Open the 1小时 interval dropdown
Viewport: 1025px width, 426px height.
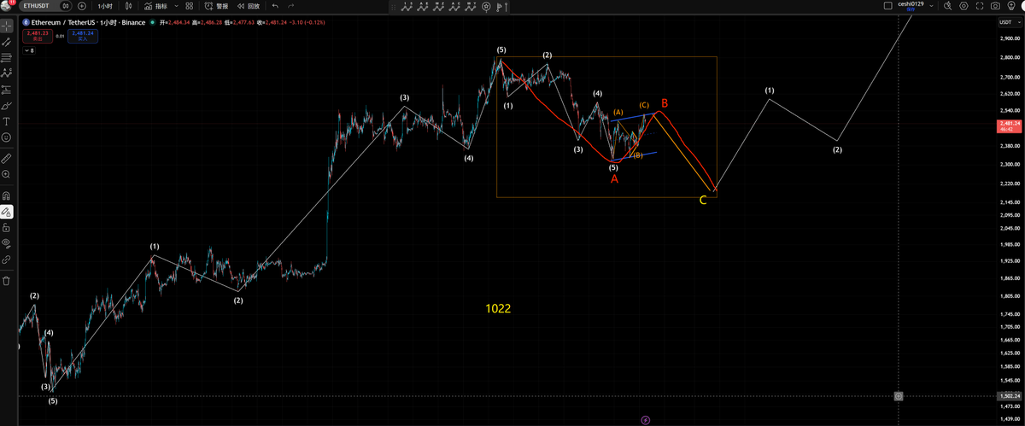pyautogui.click(x=106, y=6)
